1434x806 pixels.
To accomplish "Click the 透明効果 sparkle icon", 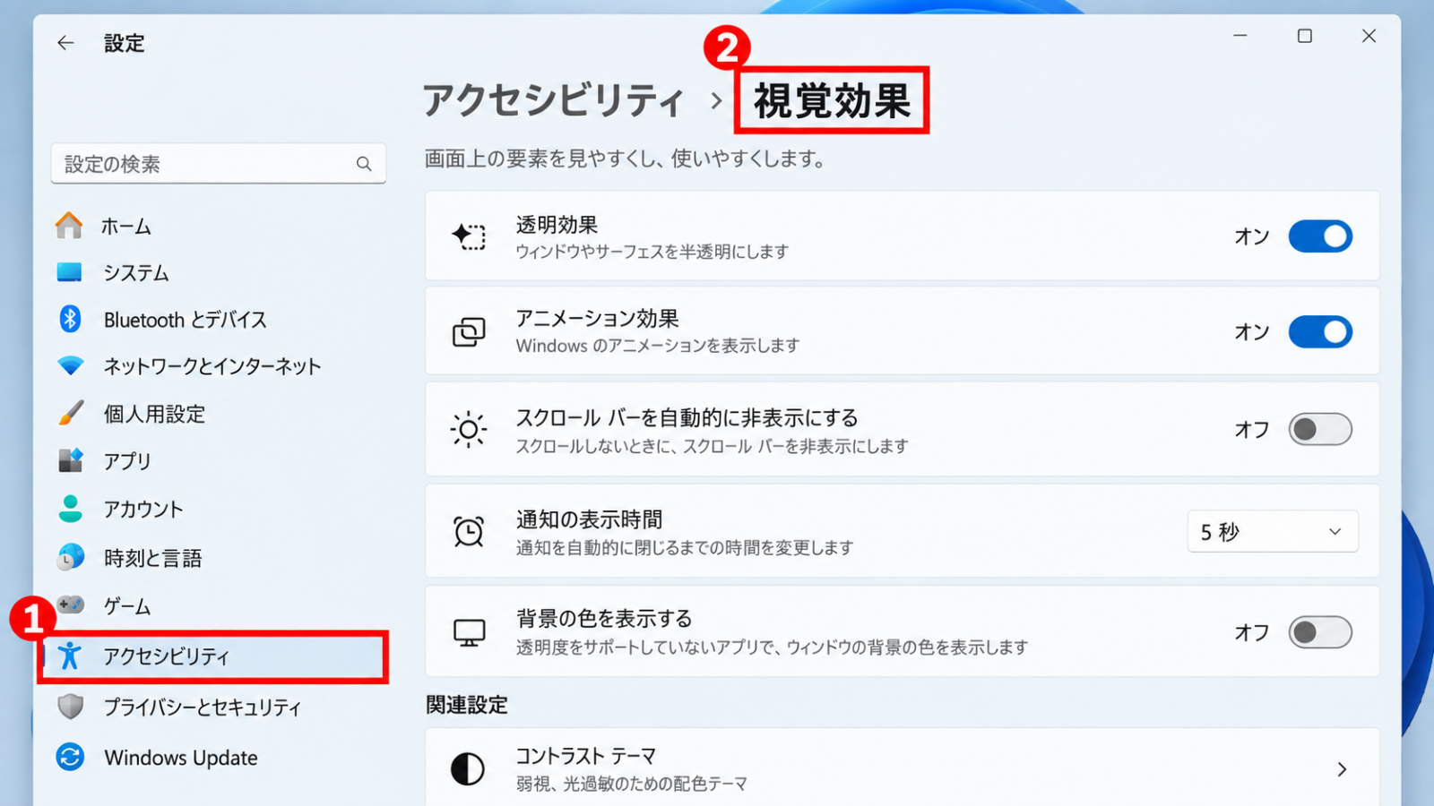I will (x=468, y=236).
